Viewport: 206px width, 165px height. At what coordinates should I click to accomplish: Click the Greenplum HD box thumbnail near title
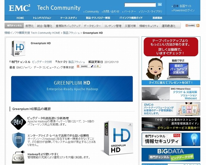click(18, 48)
